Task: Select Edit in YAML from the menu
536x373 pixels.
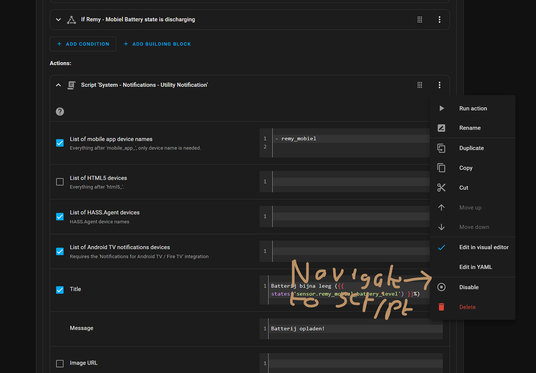Action: pyautogui.click(x=475, y=267)
